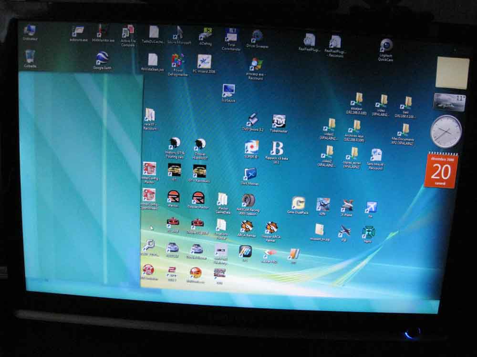
Task: Open the Logitech QuickCam shortcut
Action: (x=386, y=50)
